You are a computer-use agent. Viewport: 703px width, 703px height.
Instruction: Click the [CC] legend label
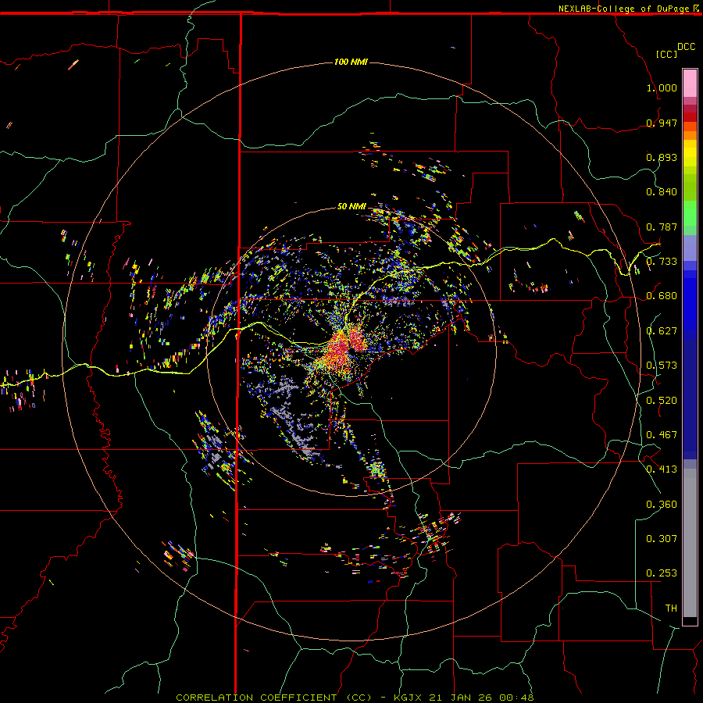click(666, 54)
